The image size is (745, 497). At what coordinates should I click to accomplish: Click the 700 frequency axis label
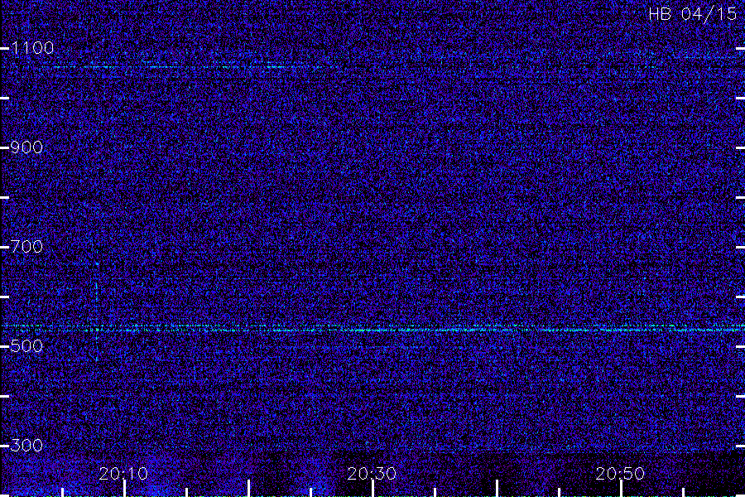[x=26, y=247]
